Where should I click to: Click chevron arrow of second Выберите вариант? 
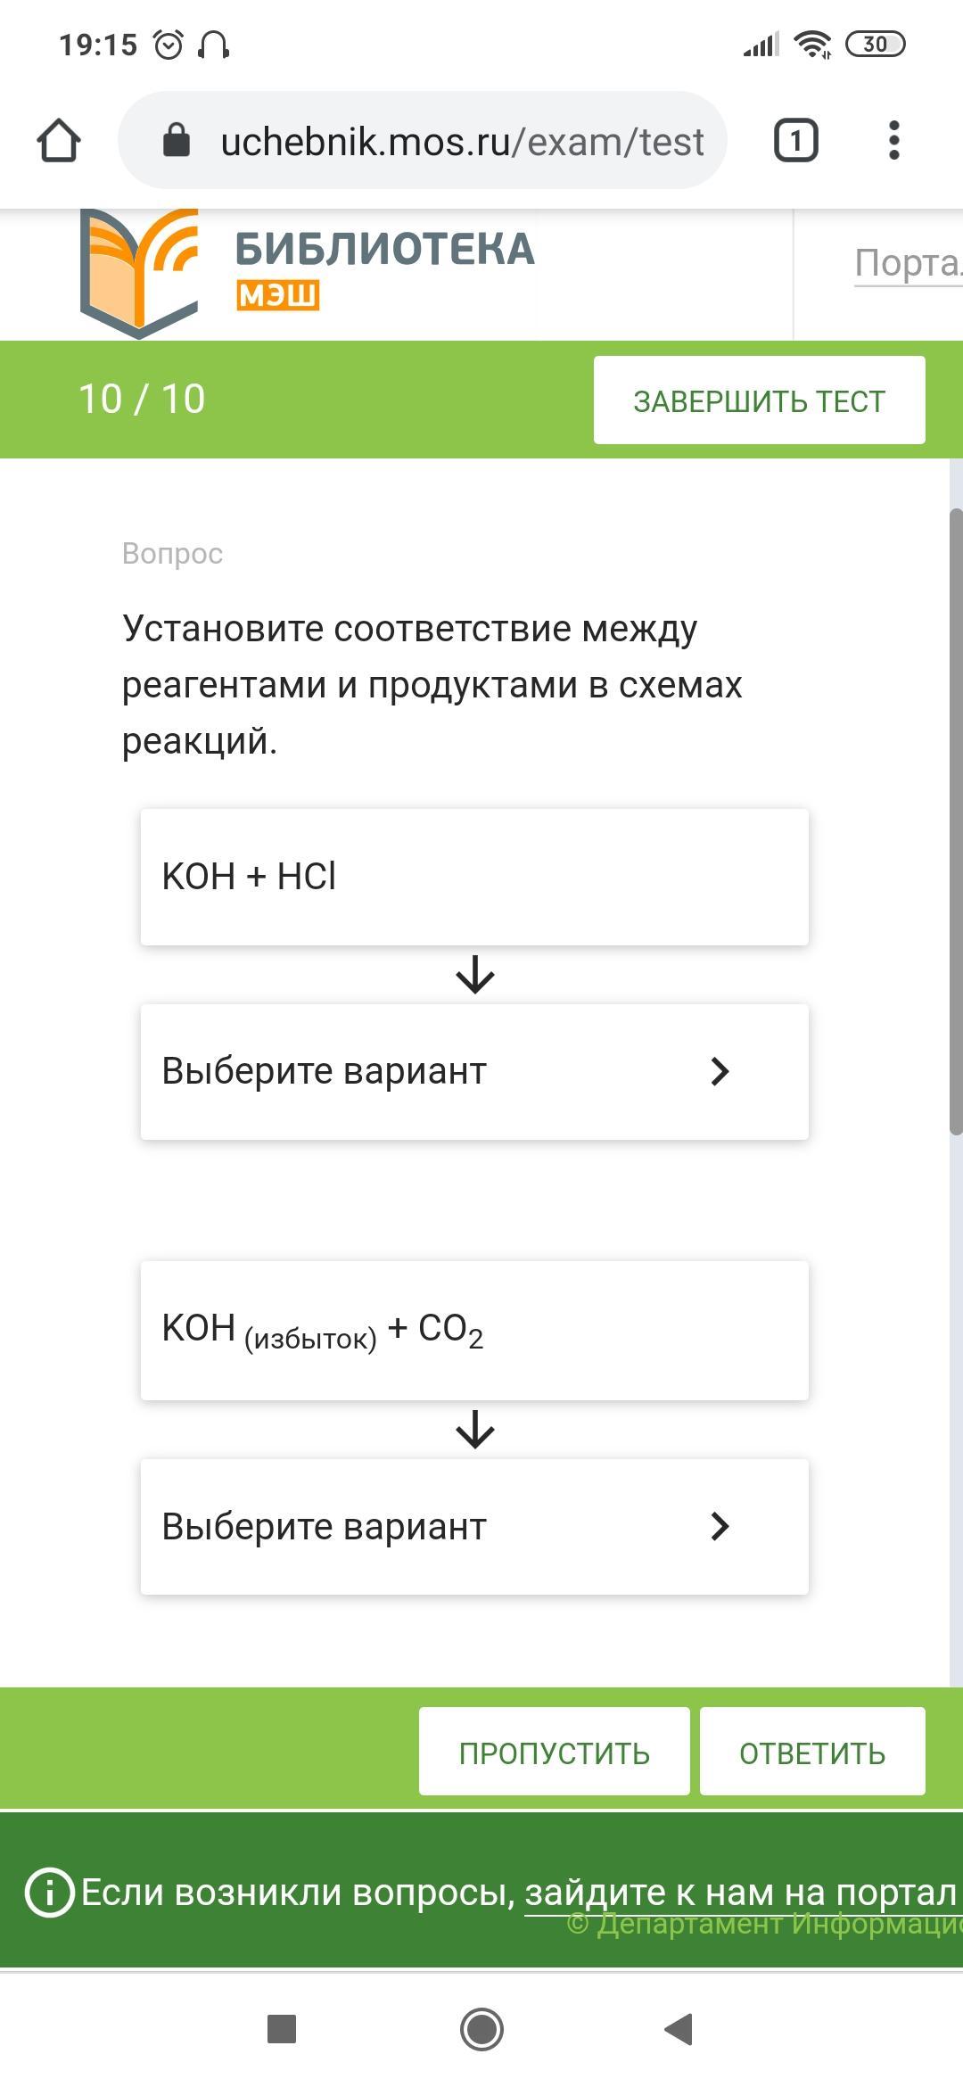pyautogui.click(x=720, y=1526)
